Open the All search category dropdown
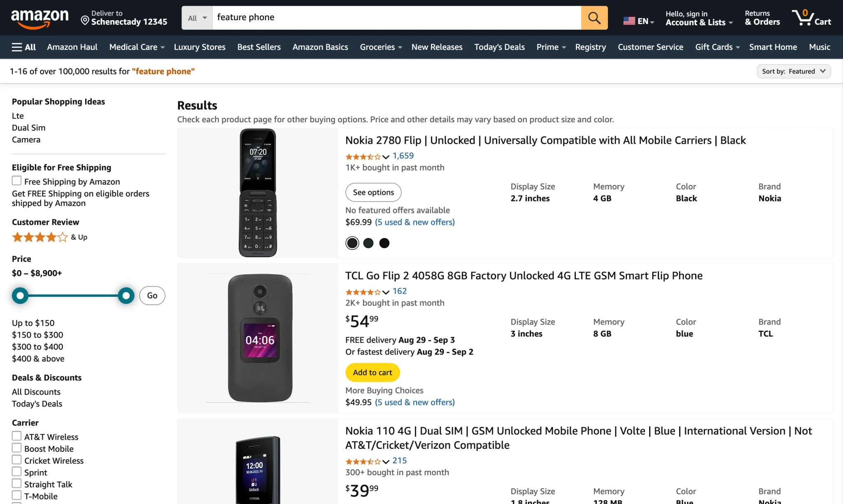This screenshot has width=843, height=504. 196,18
